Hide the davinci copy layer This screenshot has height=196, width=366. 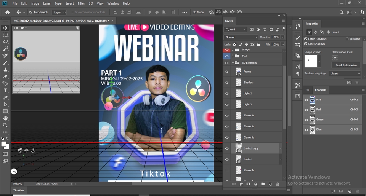[x=226, y=148]
